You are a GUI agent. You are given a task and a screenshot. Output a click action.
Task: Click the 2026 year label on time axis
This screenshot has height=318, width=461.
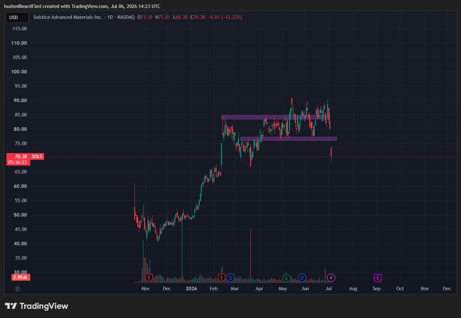[x=191, y=288]
